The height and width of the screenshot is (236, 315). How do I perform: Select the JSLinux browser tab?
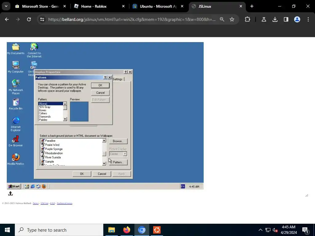[x=217, y=6]
